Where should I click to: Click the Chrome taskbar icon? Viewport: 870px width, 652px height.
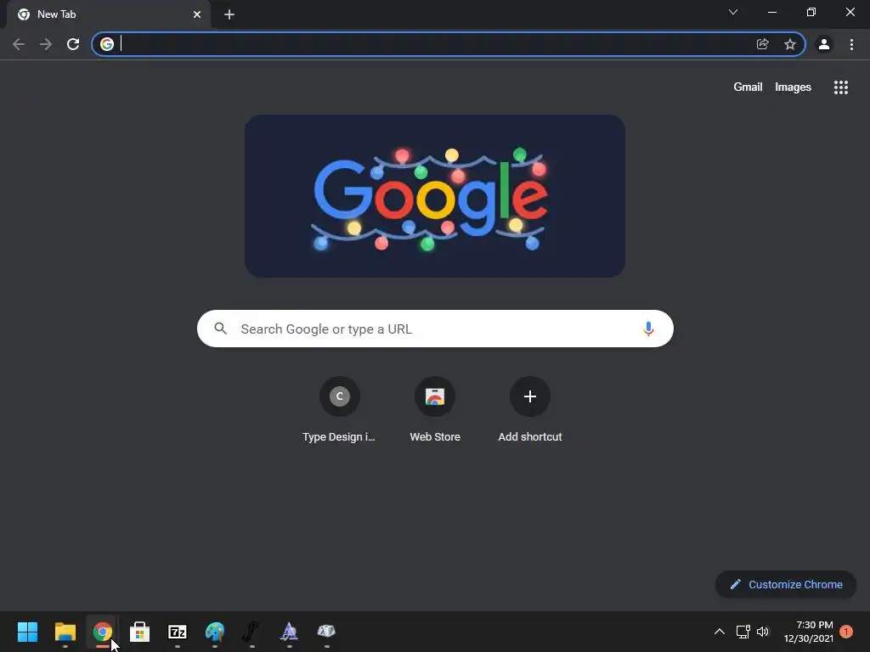[102, 632]
